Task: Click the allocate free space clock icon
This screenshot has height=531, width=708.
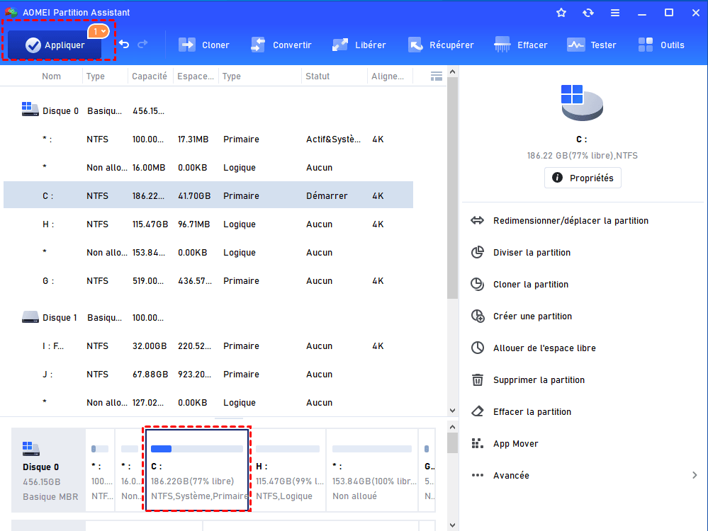Action: pos(477,348)
